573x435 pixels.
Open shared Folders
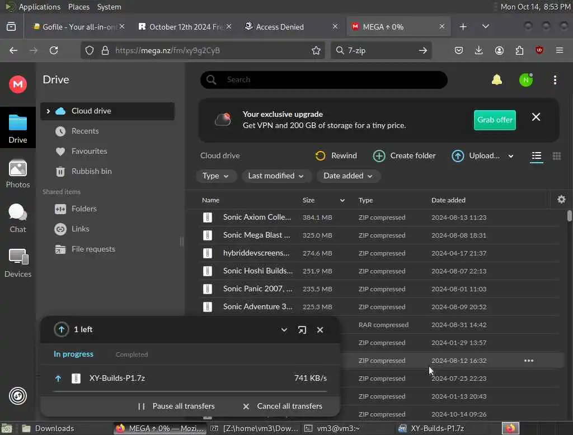tap(107, 209)
